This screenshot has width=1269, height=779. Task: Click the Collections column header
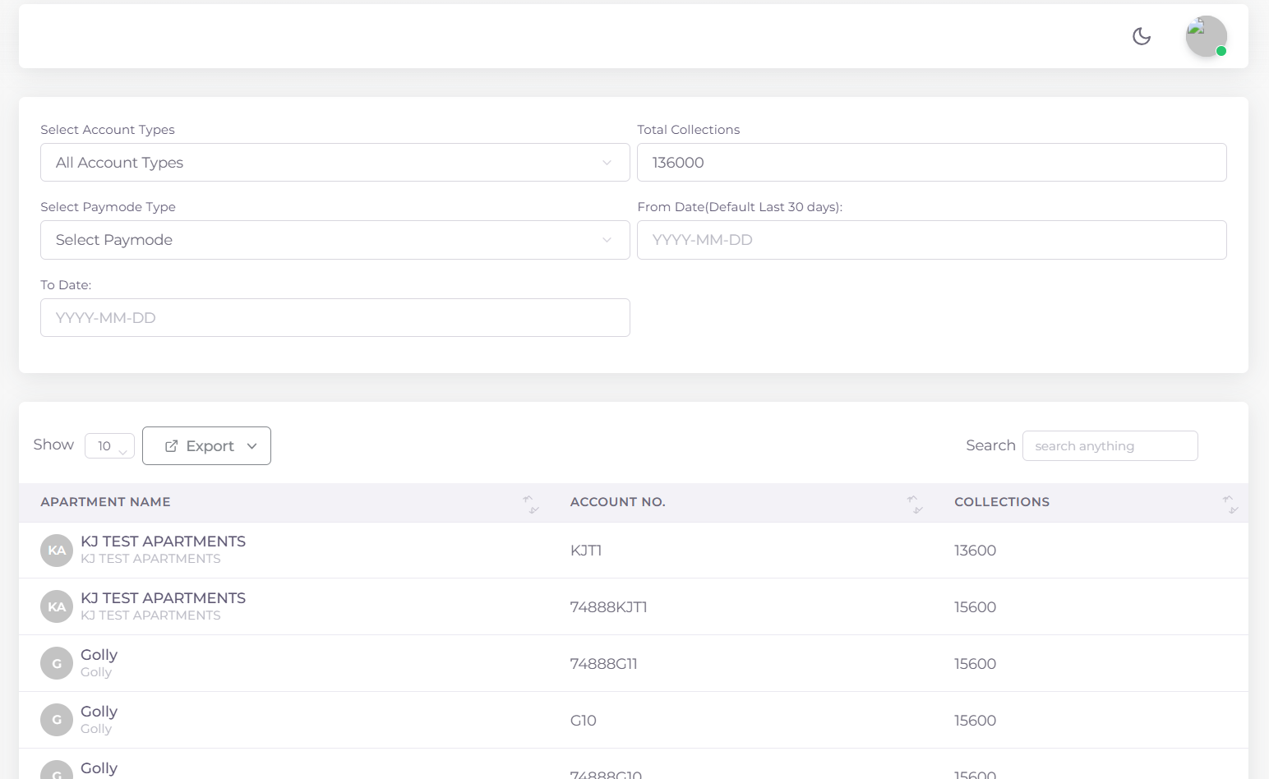(1001, 502)
